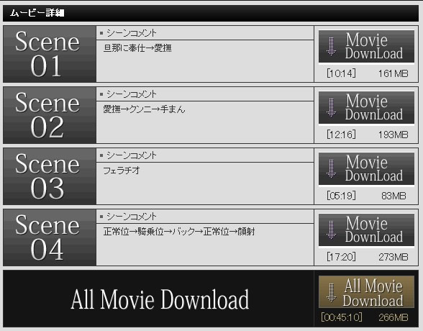Click the All Movie Download arrow icon
The width and height of the screenshot is (423, 331).
331,292
